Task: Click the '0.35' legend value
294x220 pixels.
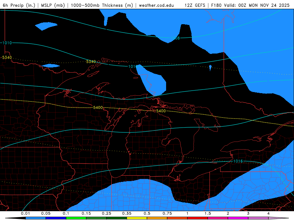Action: click(127, 213)
